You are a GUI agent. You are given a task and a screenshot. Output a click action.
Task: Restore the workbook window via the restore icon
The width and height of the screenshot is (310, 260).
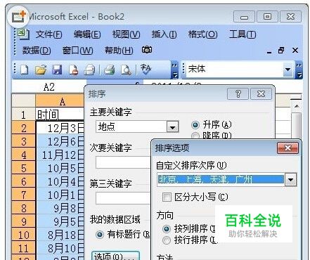click(281, 51)
